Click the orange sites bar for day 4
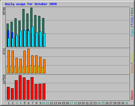 tap(21, 66)
